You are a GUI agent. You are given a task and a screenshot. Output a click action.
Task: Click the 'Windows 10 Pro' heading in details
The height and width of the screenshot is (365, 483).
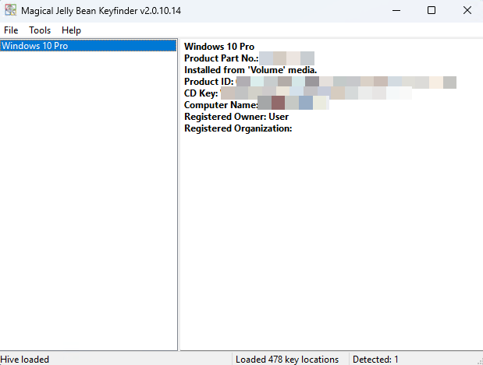(x=219, y=47)
